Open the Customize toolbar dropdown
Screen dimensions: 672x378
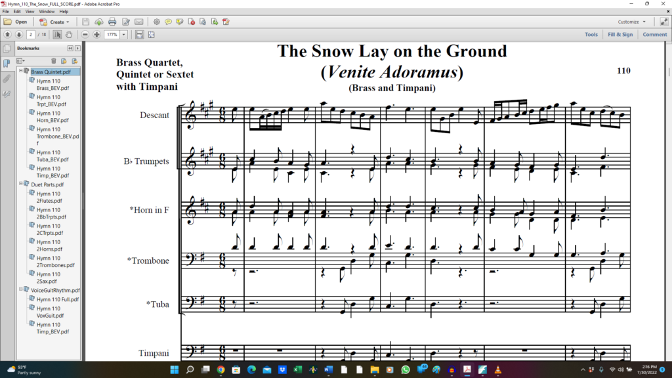[632, 22]
